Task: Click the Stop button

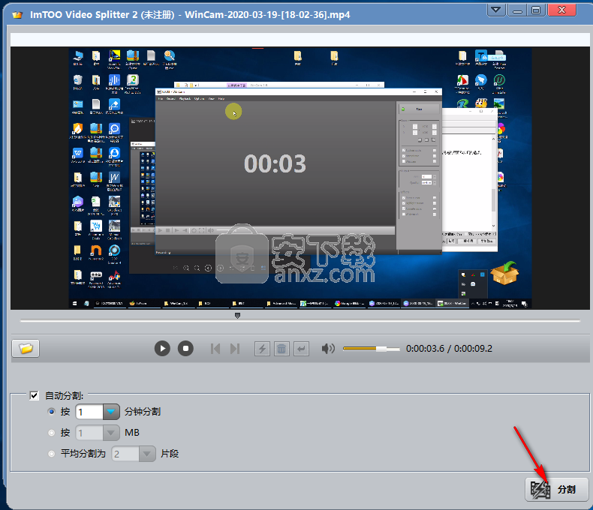Action: click(185, 348)
